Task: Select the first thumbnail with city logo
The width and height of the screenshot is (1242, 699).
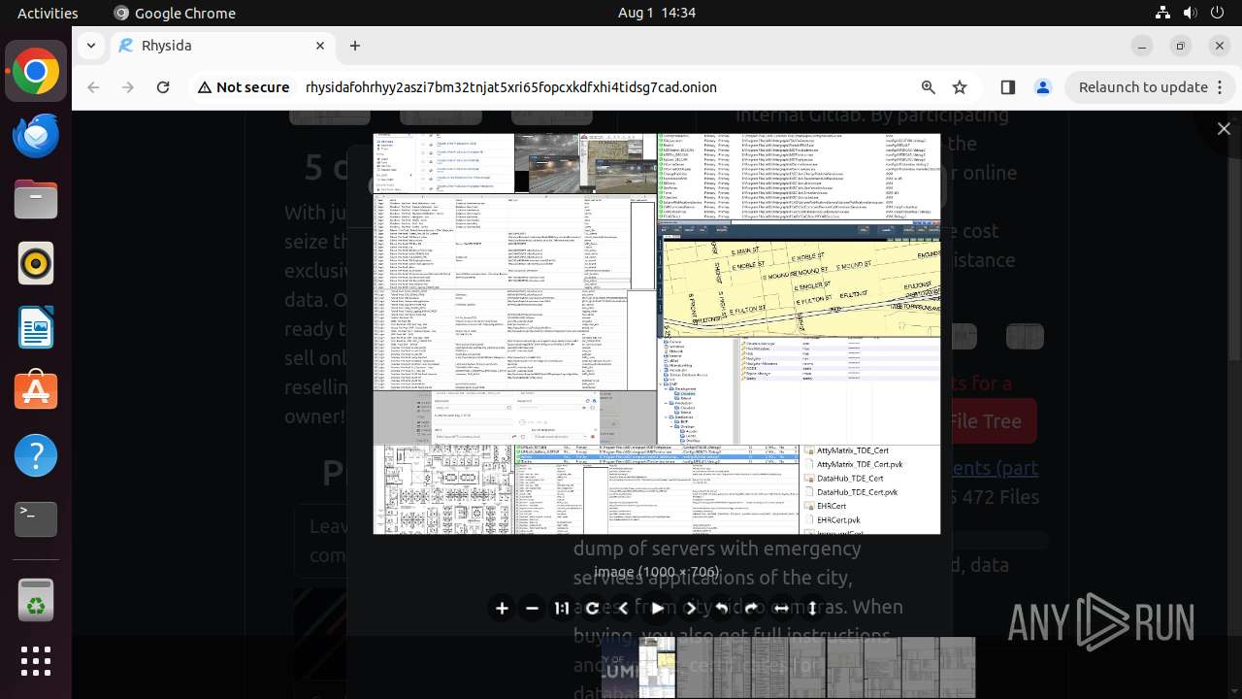Action: 619,668
